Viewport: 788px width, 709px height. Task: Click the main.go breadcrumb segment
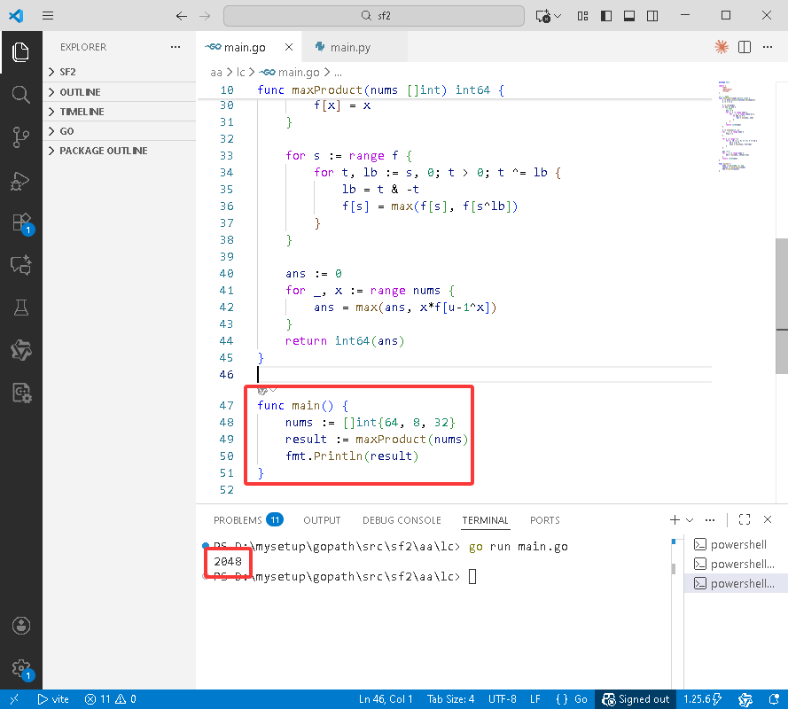pos(291,73)
